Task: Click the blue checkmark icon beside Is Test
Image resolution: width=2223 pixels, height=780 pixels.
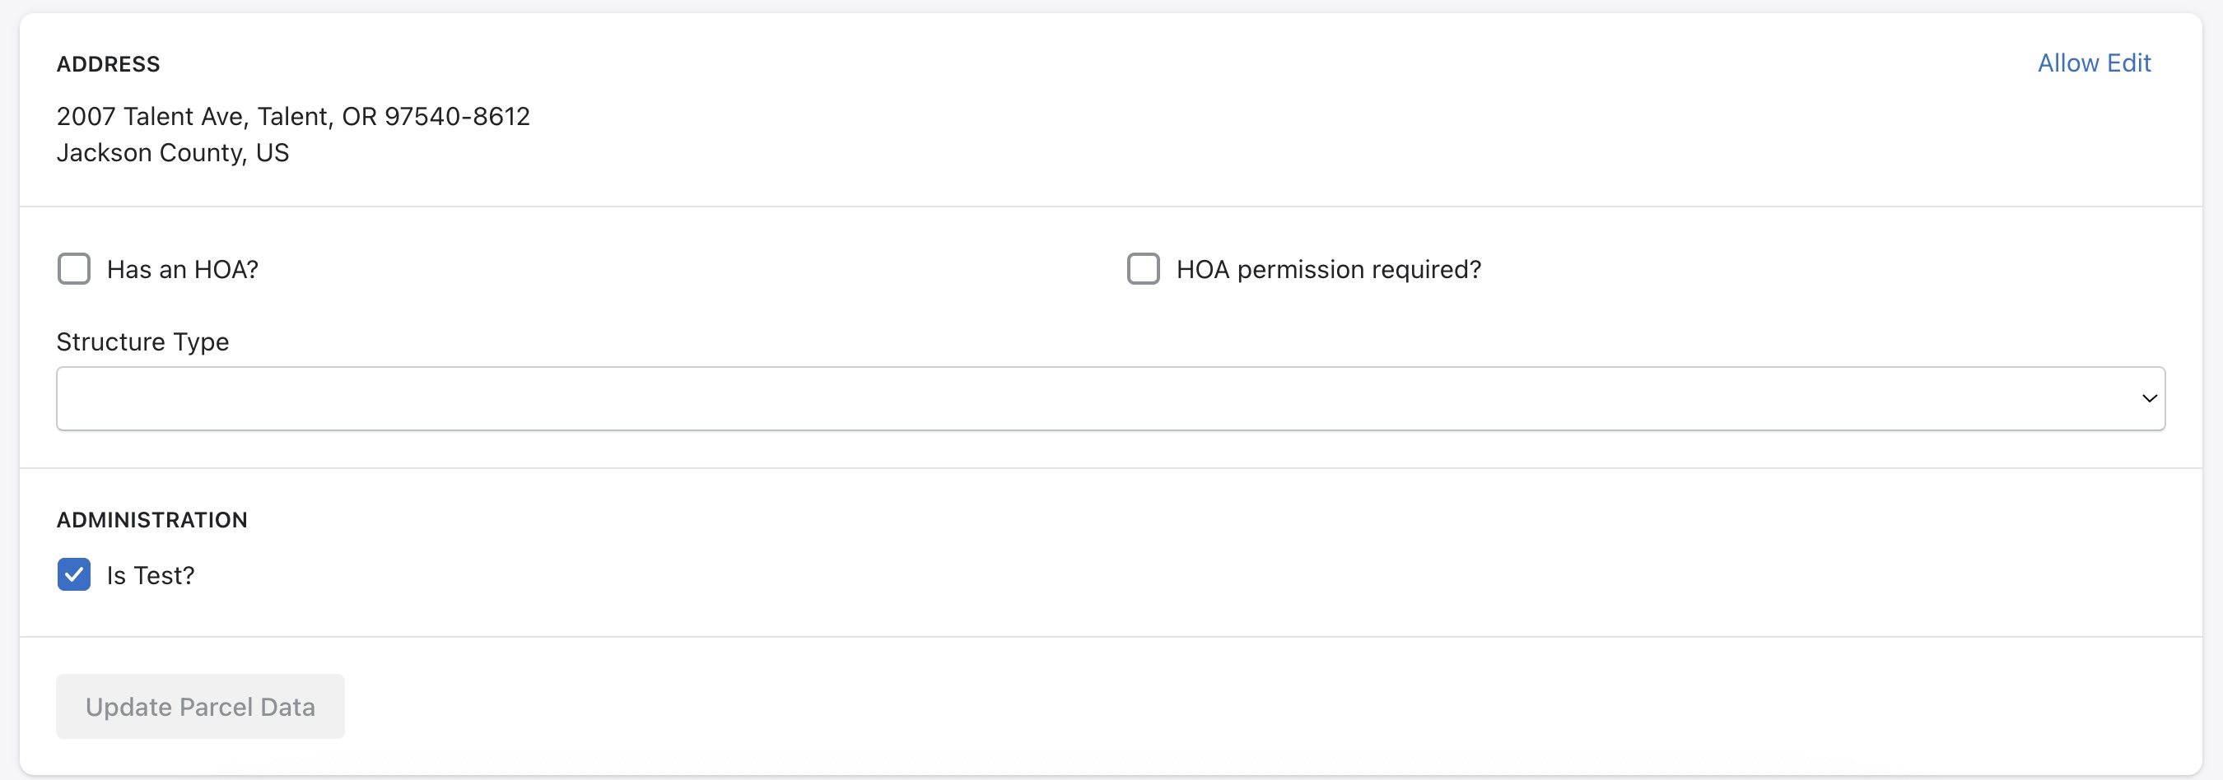Action: coord(74,574)
